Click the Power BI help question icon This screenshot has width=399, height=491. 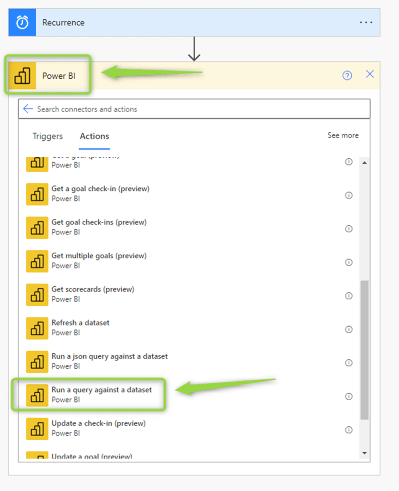[x=347, y=75]
